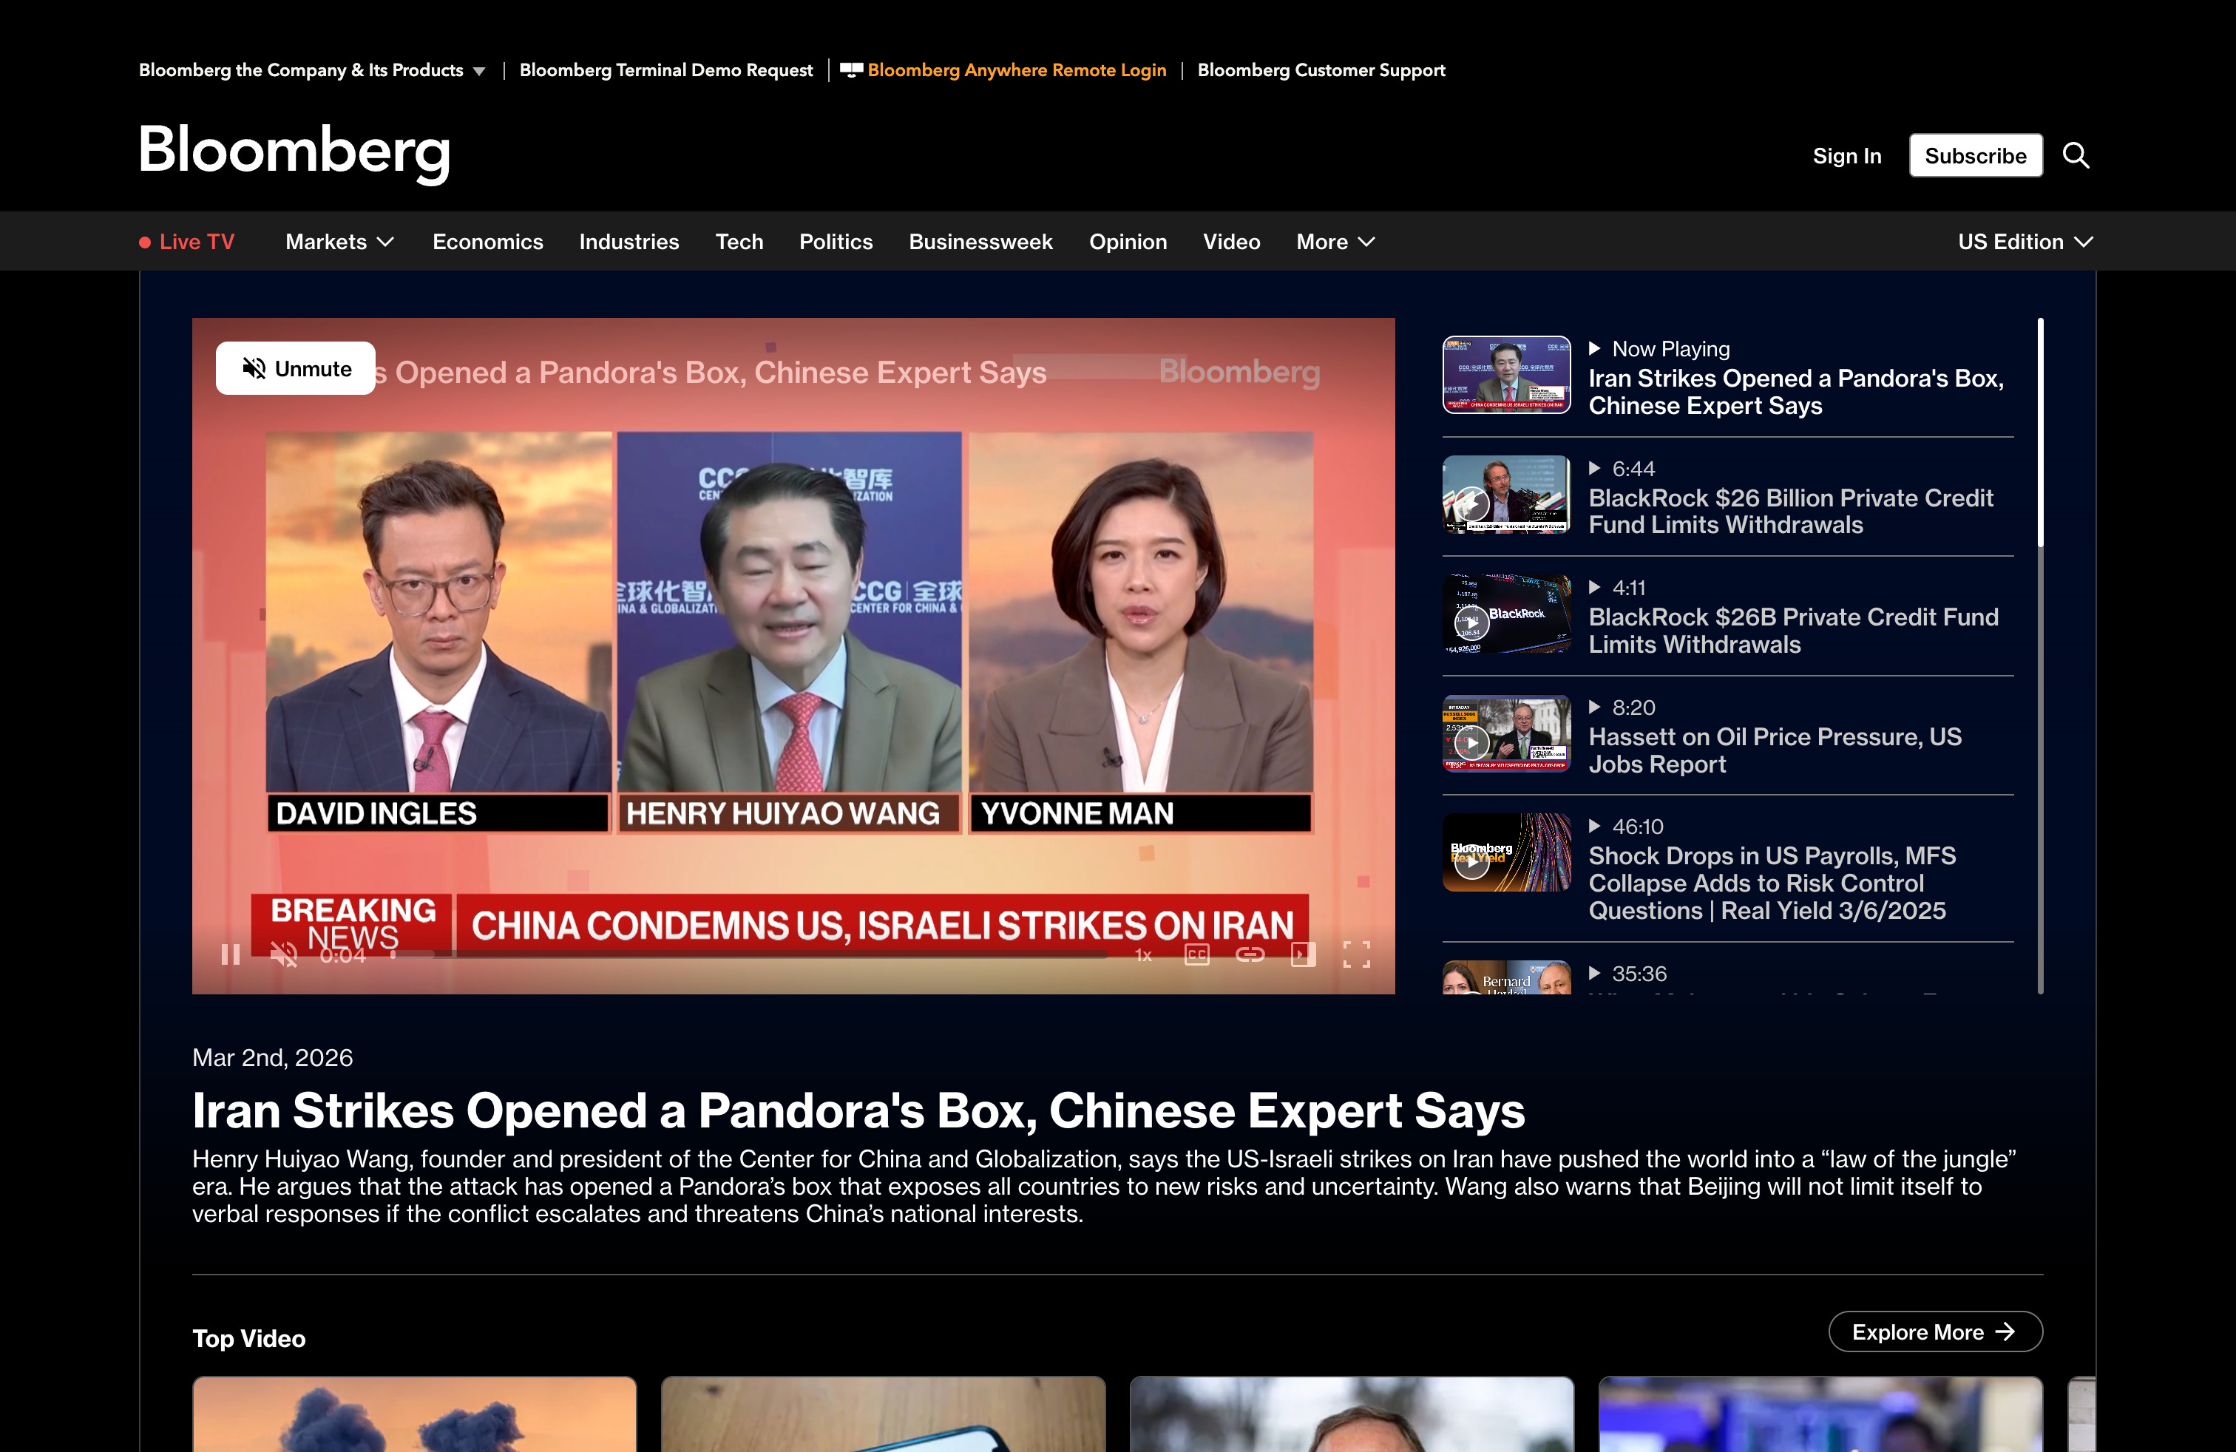Toggle closed captions in the video player

coord(1196,955)
